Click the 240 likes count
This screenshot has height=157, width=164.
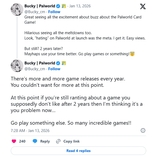[22, 141]
